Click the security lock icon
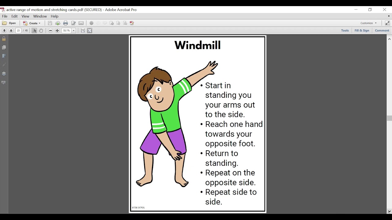This screenshot has width=392, height=220. coord(4,39)
